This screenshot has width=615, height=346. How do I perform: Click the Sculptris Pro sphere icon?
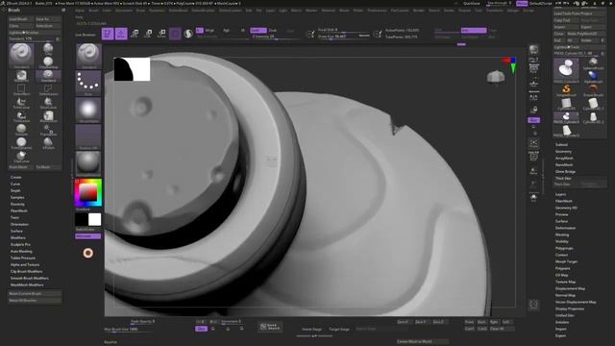188,34
